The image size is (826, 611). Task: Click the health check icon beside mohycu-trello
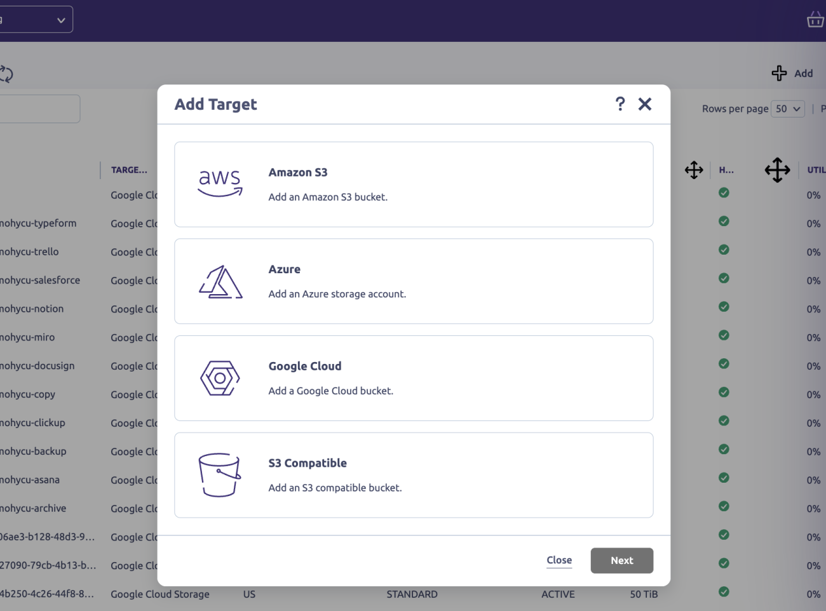pos(724,250)
